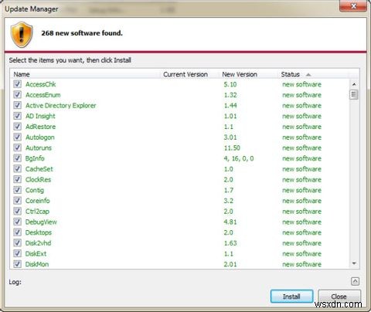Screen dimensions: 371x312
Task: Click the scrollbar down arrow
Action: click(354, 263)
